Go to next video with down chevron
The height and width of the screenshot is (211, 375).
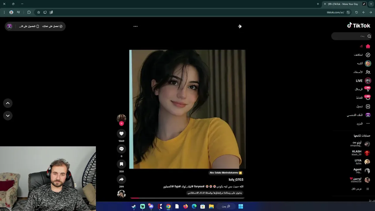coord(8,116)
